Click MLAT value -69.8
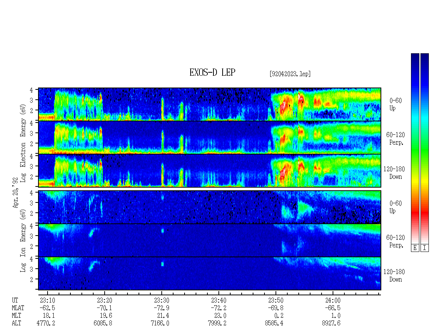This screenshot has height=333, width=430. (x=276, y=308)
